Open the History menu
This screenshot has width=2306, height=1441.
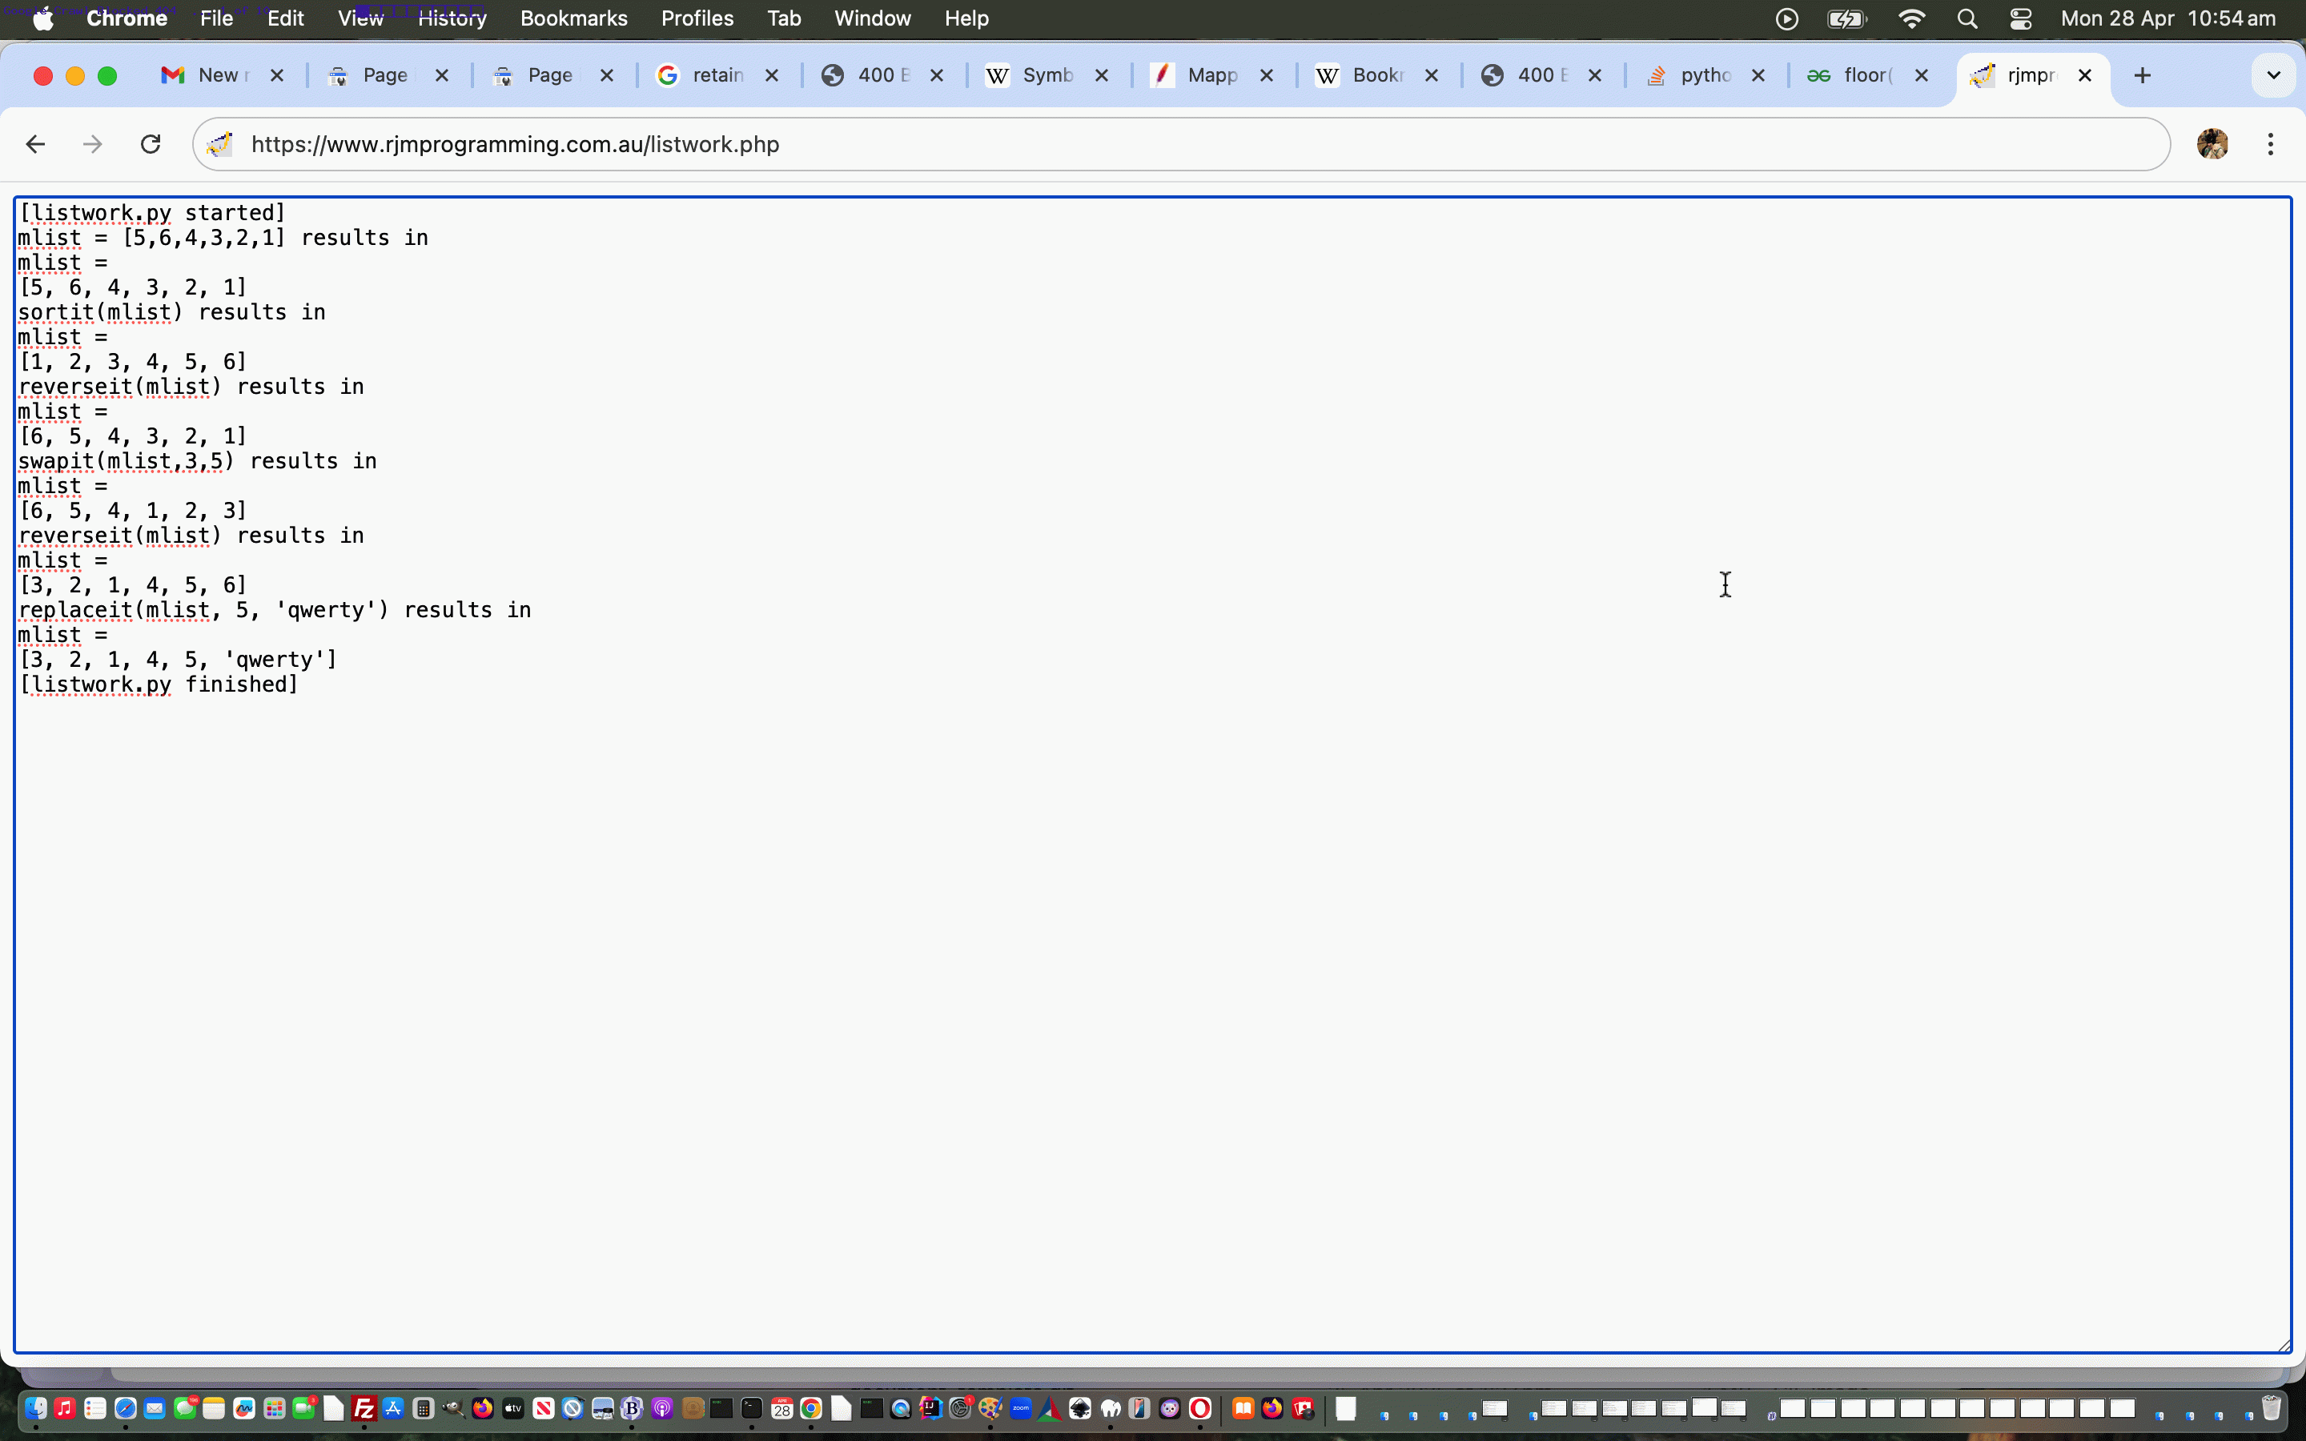point(452,19)
